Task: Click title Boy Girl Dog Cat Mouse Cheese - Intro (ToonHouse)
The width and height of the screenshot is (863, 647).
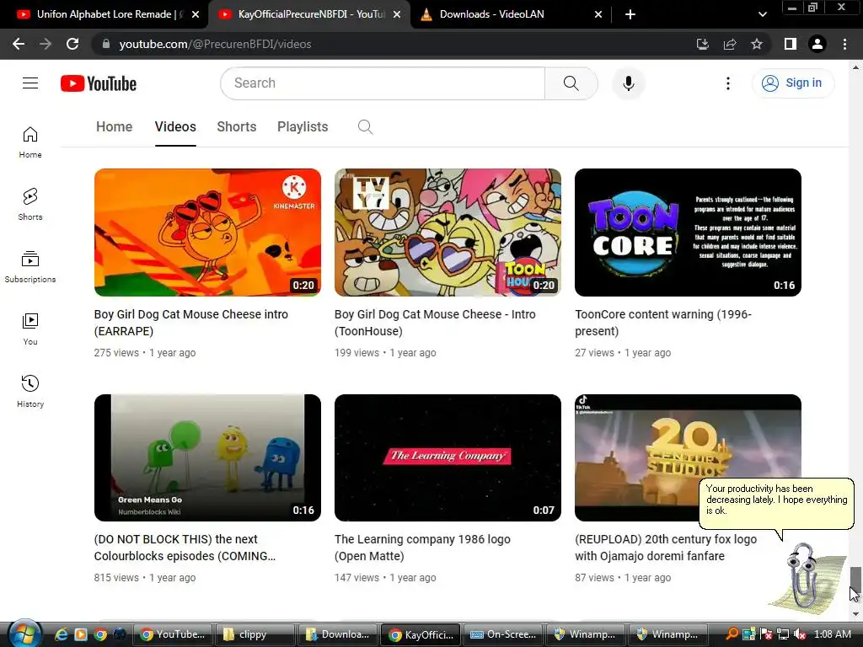Action: point(435,323)
